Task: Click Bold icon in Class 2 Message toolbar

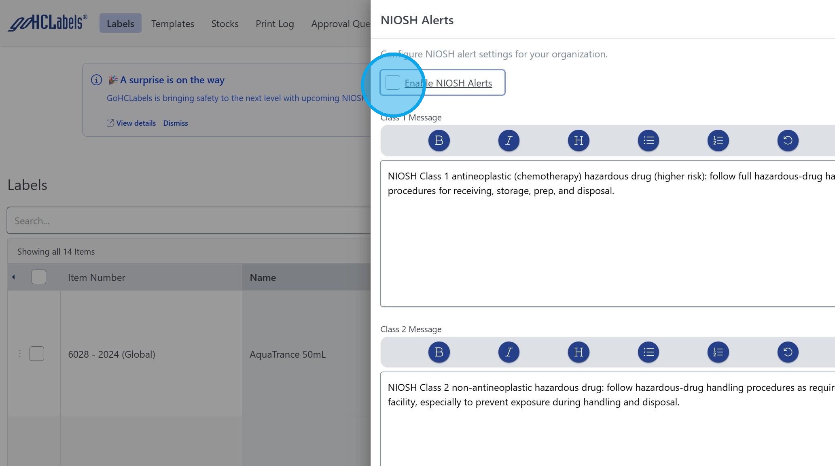Action: click(x=439, y=352)
